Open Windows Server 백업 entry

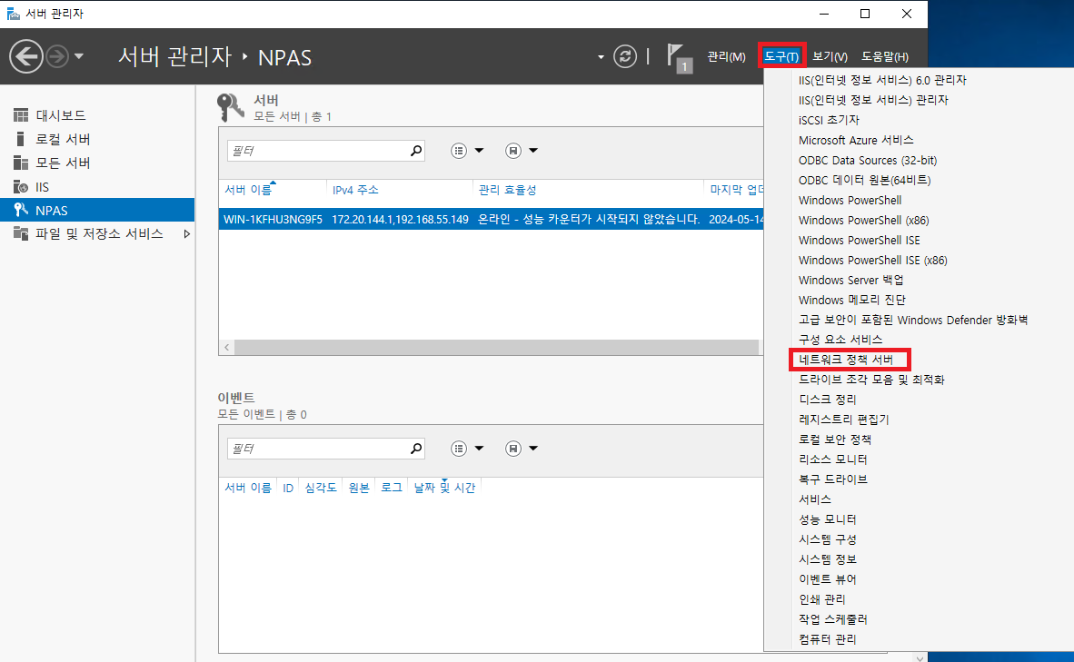[x=850, y=280]
